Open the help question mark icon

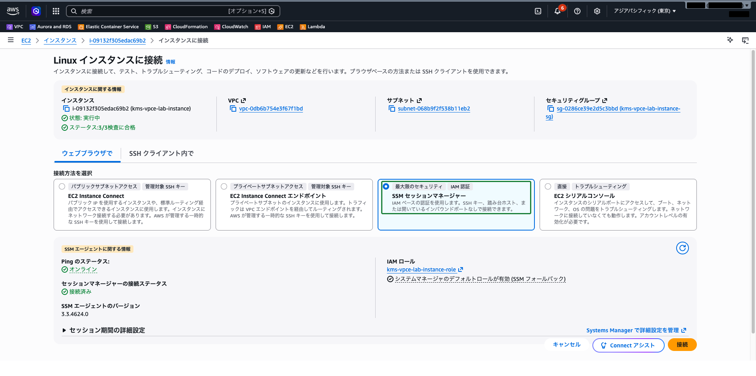577,11
